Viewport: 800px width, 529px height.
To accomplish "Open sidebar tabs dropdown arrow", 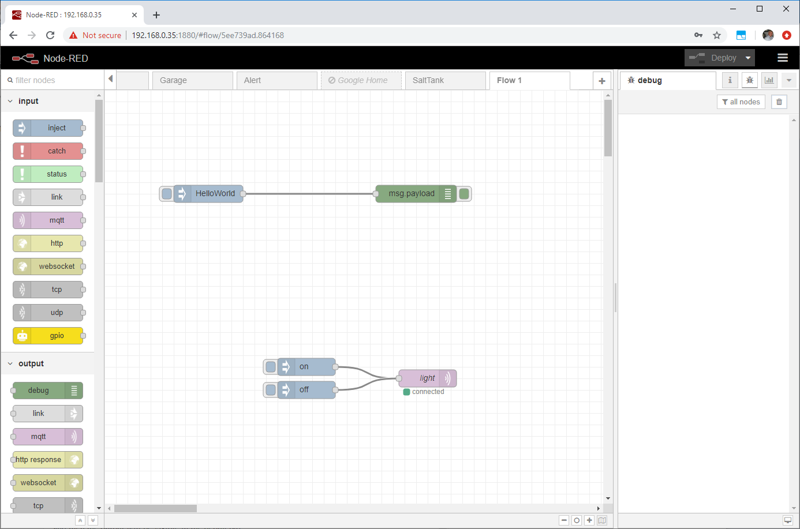I will (x=789, y=80).
